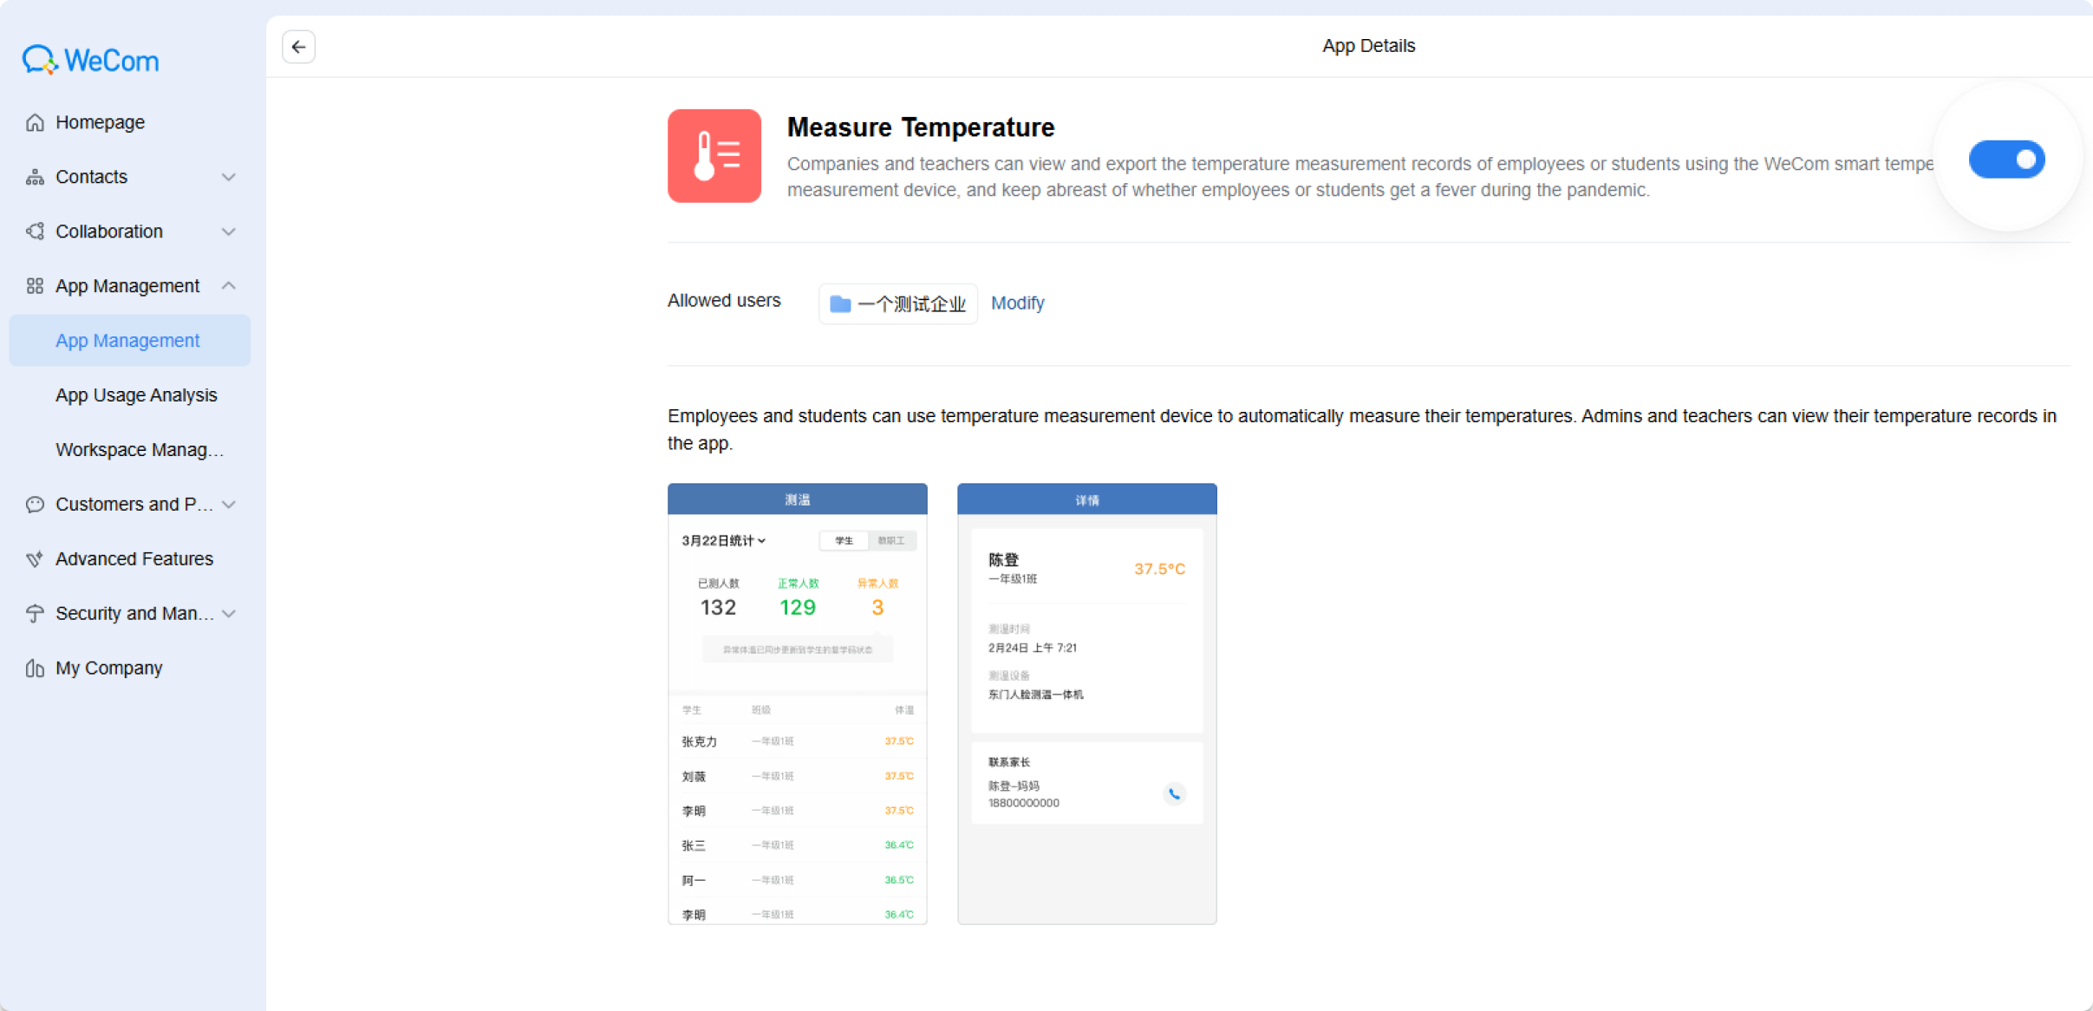The width and height of the screenshot is (2093, 1011).
Task: Click the Contacts menu label
Action: pyautogui.click(x=92, y=177)
